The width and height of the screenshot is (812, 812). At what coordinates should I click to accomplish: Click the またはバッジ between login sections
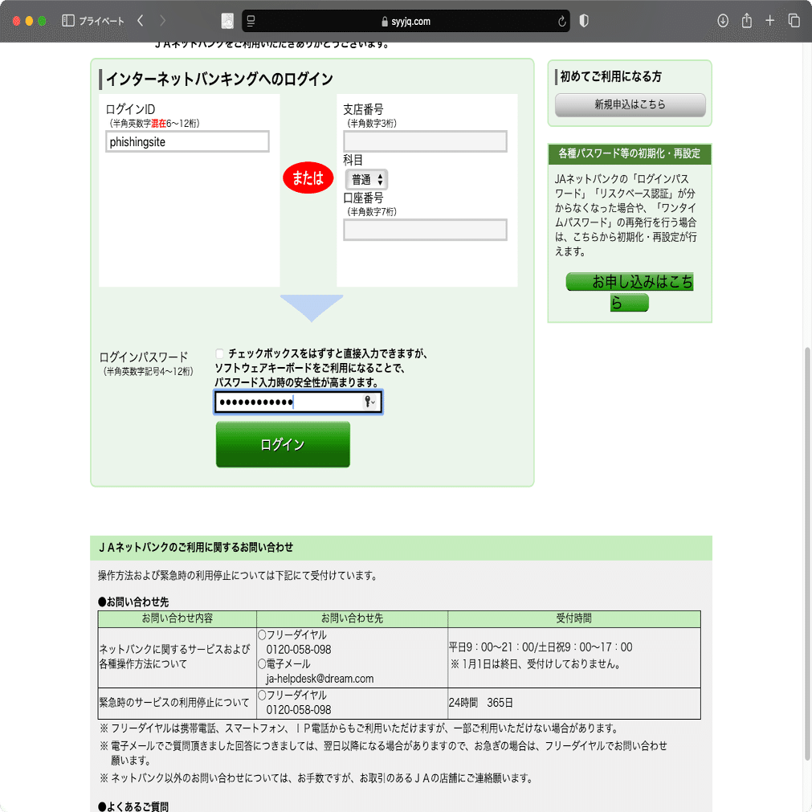pos(308,178)
